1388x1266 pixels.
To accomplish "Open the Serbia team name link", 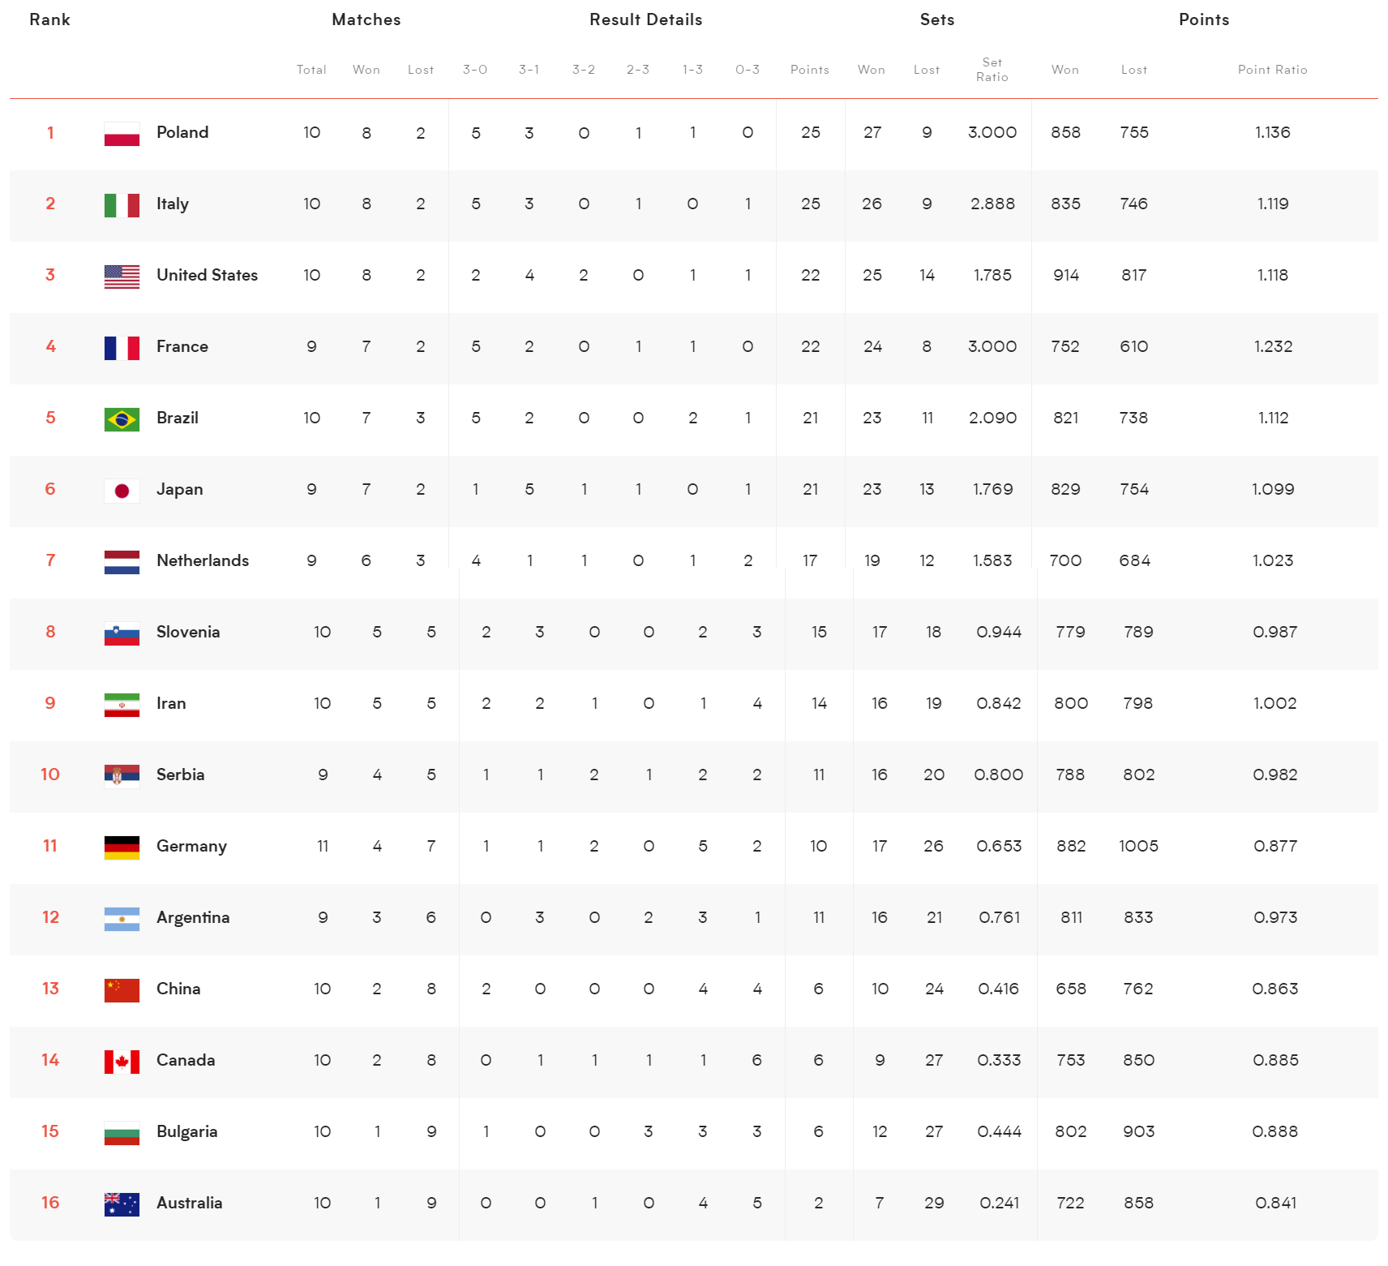I will tap(180, 775).
